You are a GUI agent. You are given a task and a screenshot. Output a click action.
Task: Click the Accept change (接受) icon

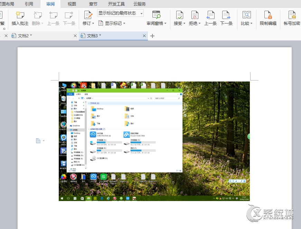coord(179,15)
